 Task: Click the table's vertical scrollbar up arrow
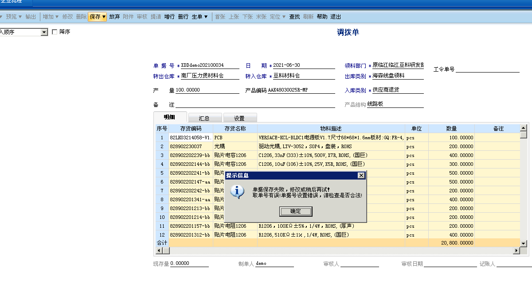(x=524, y=128)
